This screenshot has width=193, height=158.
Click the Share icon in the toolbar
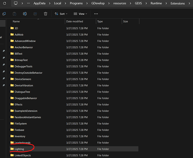(x=35, y=14)
